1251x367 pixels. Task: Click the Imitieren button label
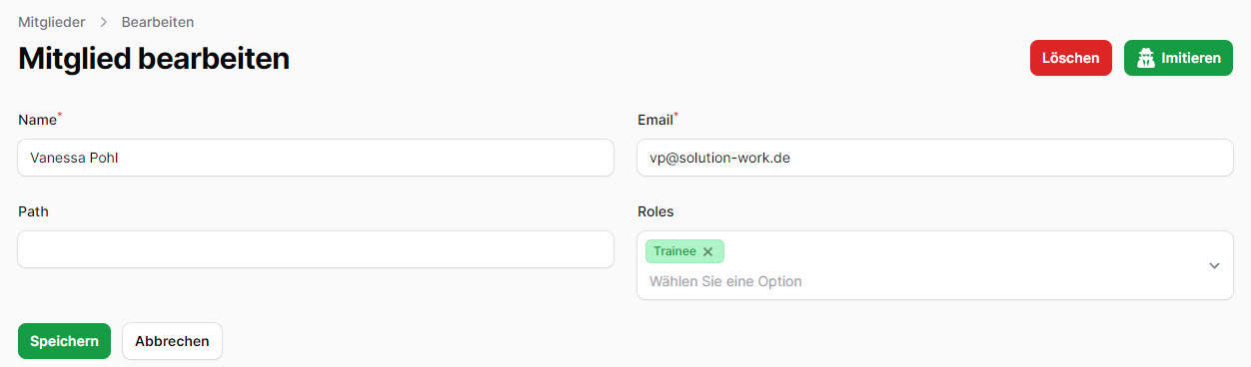pyautogui.click(x=1190, y=58)
